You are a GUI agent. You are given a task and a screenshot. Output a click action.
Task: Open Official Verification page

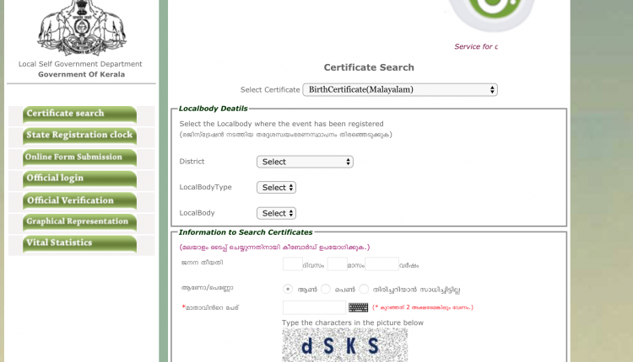click(80, 200)
